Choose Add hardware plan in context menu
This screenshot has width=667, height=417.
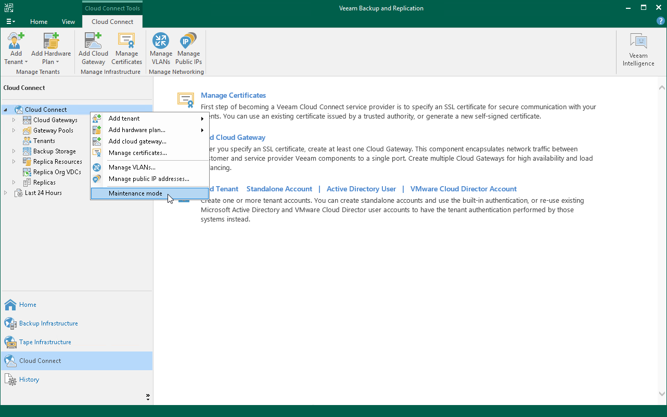150,130
